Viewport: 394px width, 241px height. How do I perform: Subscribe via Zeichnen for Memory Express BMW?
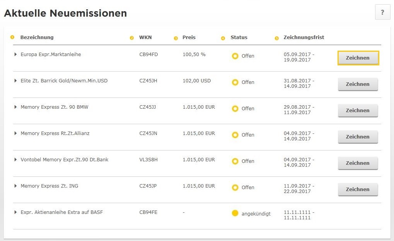point(358,111)
